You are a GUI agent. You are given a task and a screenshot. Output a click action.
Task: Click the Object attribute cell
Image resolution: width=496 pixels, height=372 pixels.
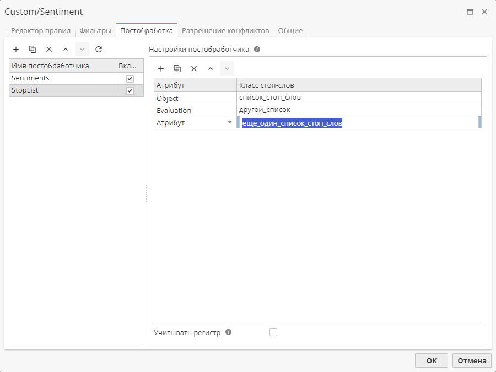coord(196,98)
